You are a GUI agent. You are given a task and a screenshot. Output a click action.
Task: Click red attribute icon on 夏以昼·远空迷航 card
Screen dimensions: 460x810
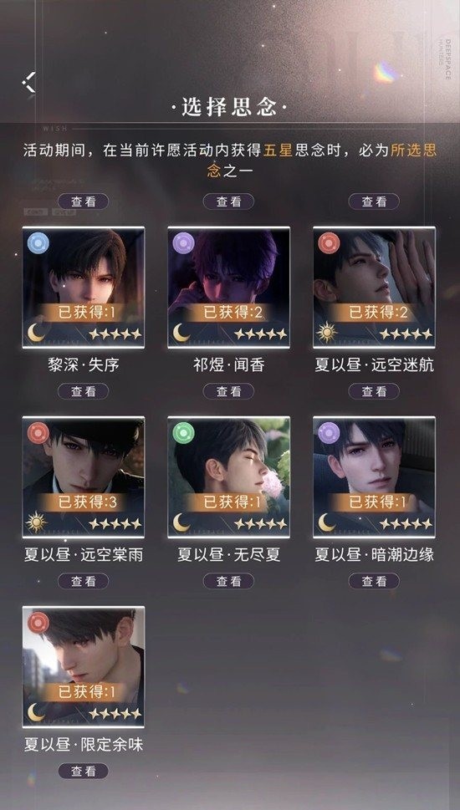[328, 242]
